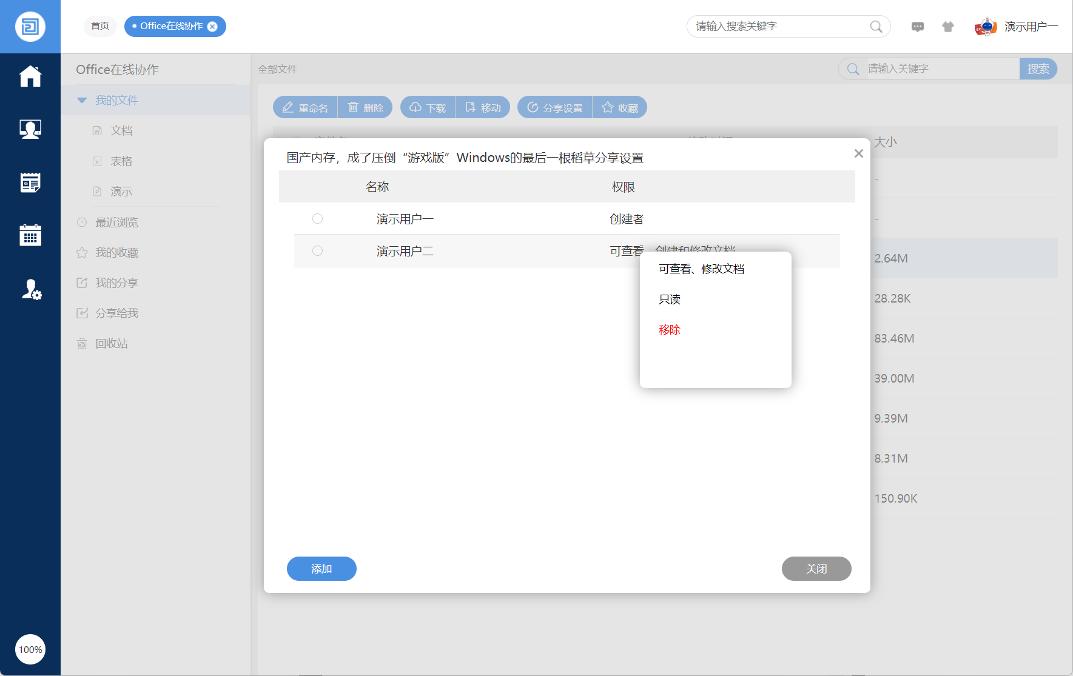Open the calendar icon in sidebar
The image size is (1073, 676).
tap(30, 235)
